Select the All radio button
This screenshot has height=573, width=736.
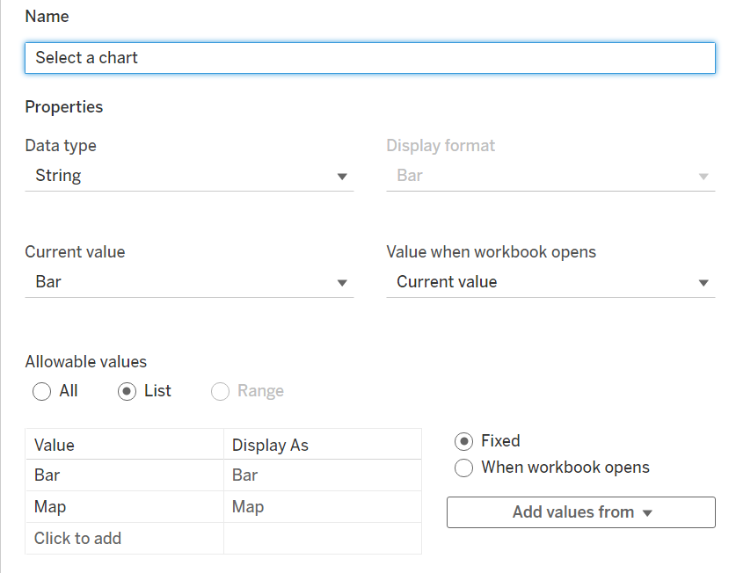41,391
